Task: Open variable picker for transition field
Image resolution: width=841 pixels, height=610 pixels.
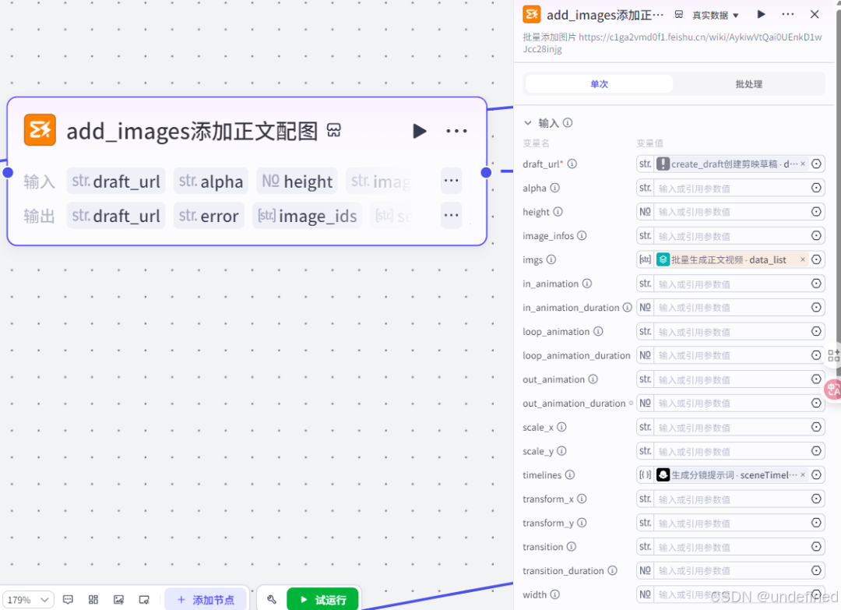Action: pos(816,546)
